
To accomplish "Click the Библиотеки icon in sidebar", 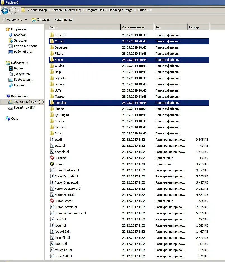I will pyautogui.click(x=8, y=63).
